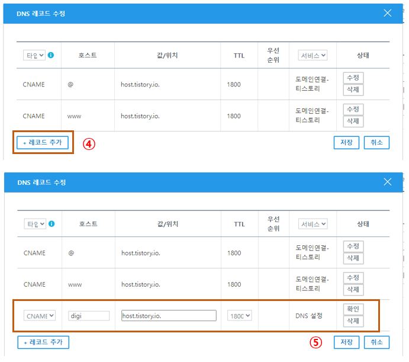Click 수정 for the @ record in top dialog
The image size is (409, 362).
(x=353, y=78)
